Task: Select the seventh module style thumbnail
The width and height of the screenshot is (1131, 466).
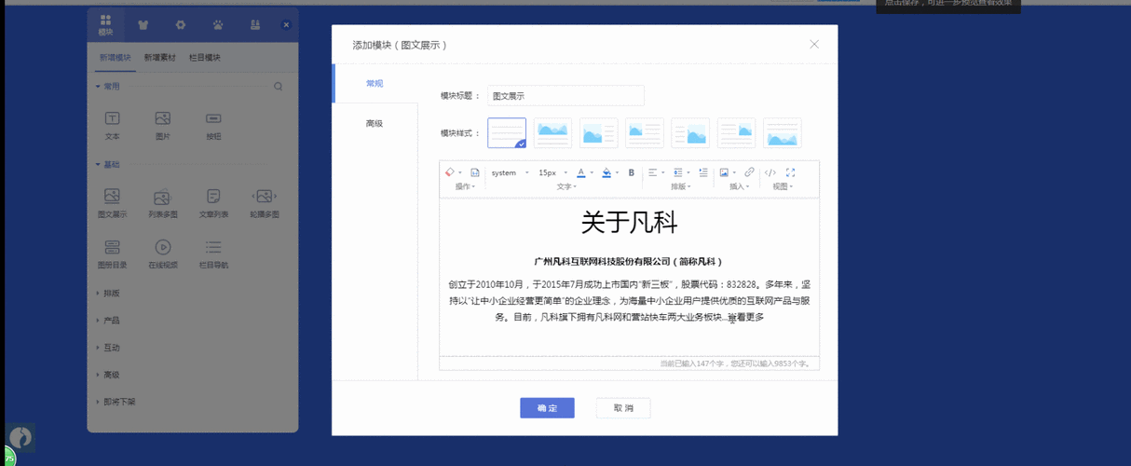Action: [783, 133]
